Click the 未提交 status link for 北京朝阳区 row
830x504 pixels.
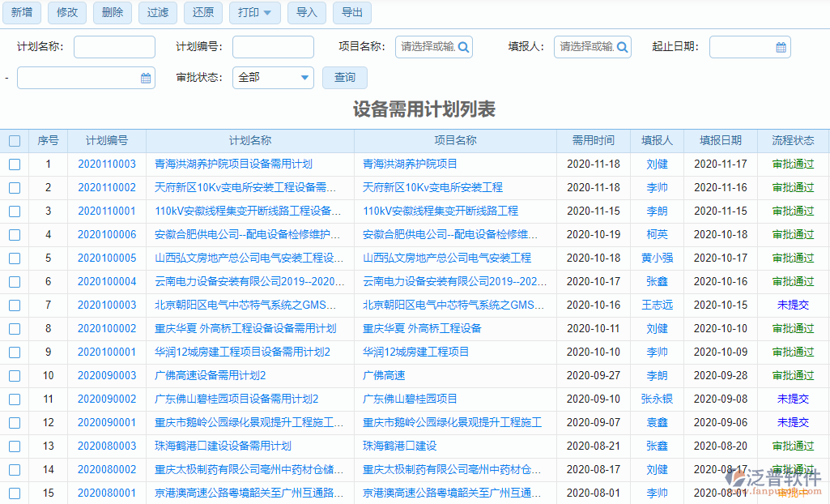tap(792, 305)
